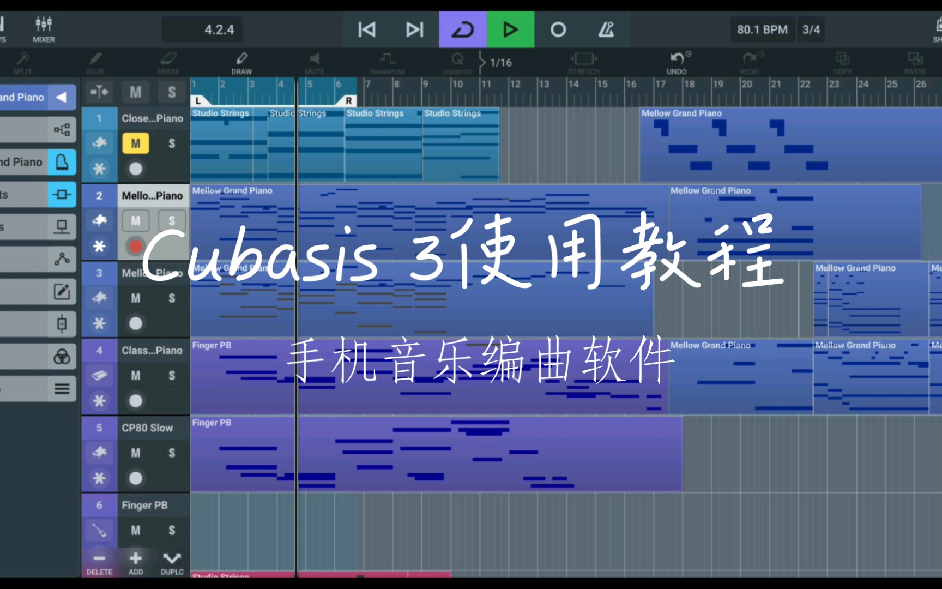This screenshot has height=589, width=942.
Task: Open the send effects section
Action: coord(62,227)
